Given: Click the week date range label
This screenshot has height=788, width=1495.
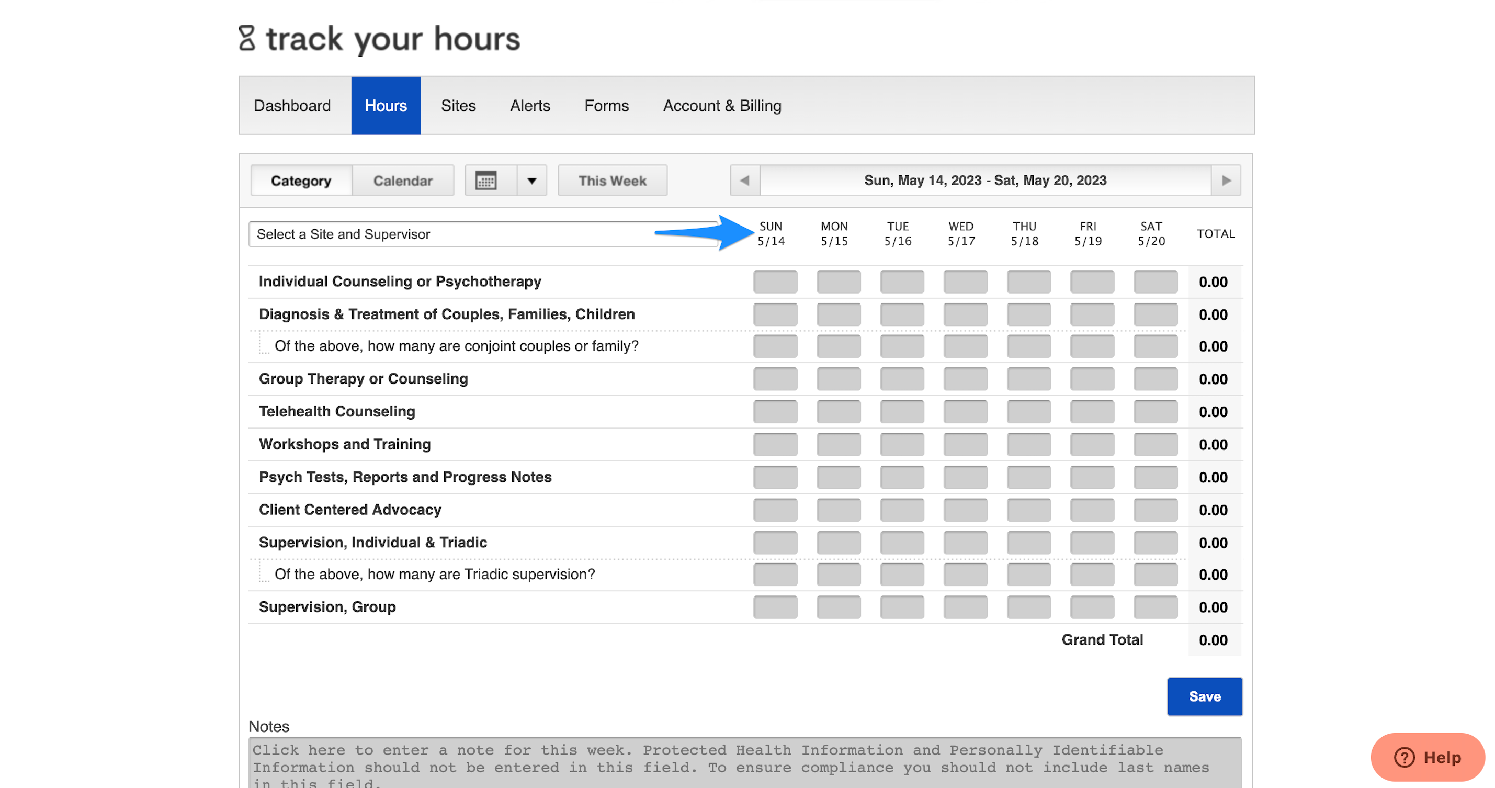Looking at the screenshot, I should pyautogui.click(x=986, y=181).
